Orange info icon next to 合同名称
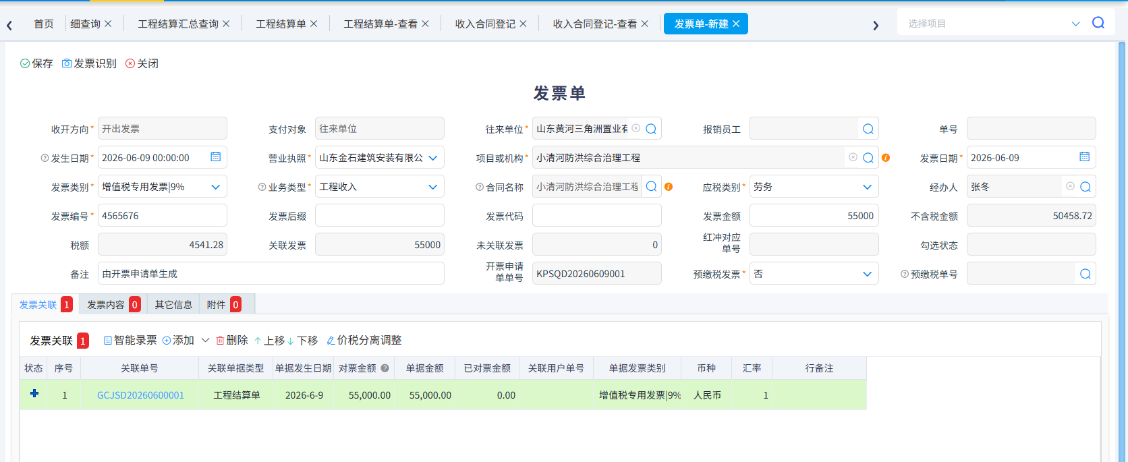 (x=669, y=187)
